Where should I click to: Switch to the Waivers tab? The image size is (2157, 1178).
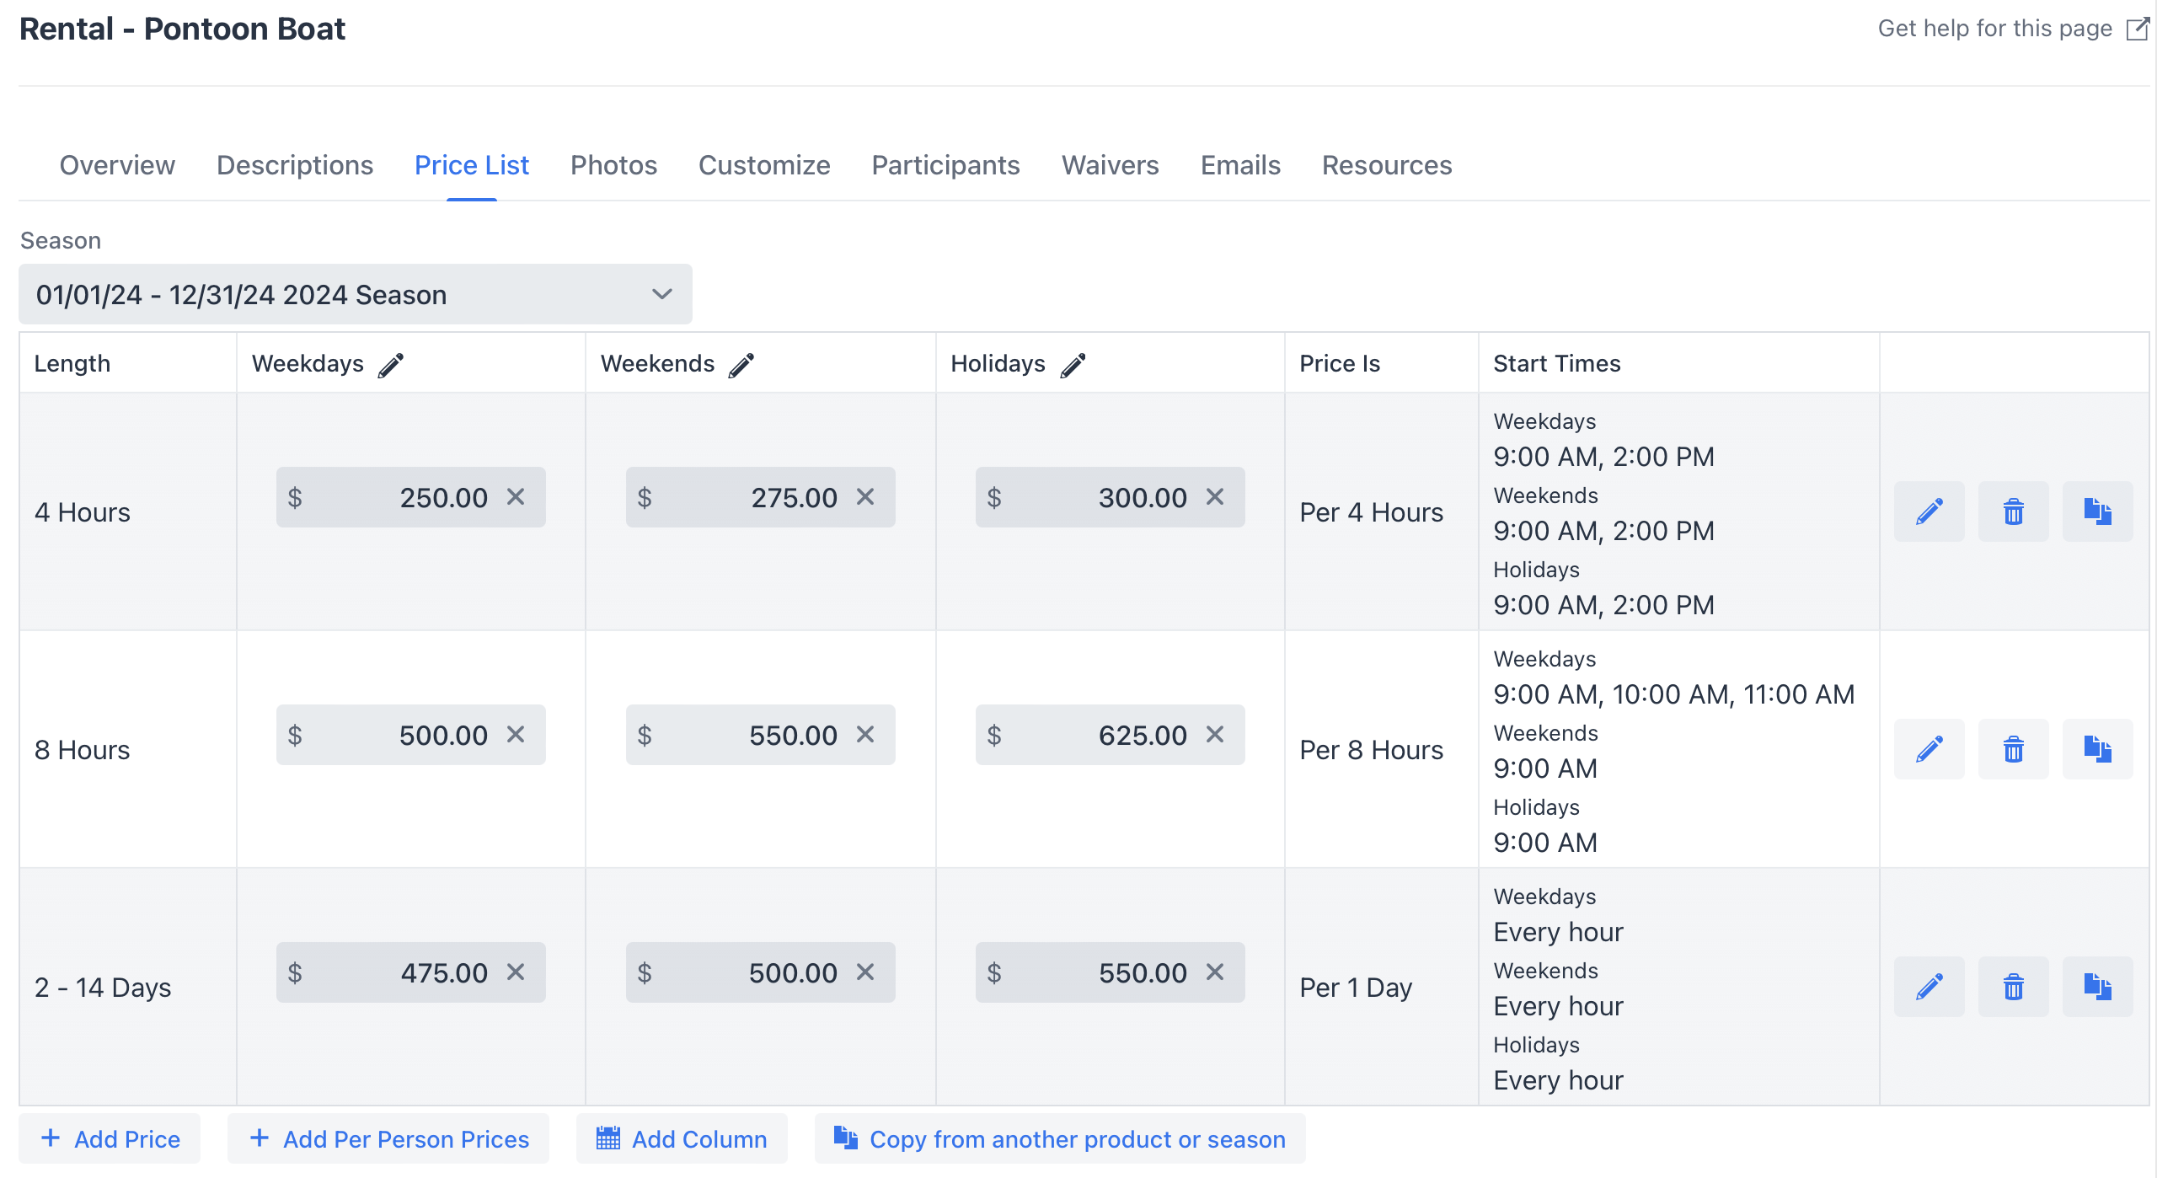(x=1111, y=165)
